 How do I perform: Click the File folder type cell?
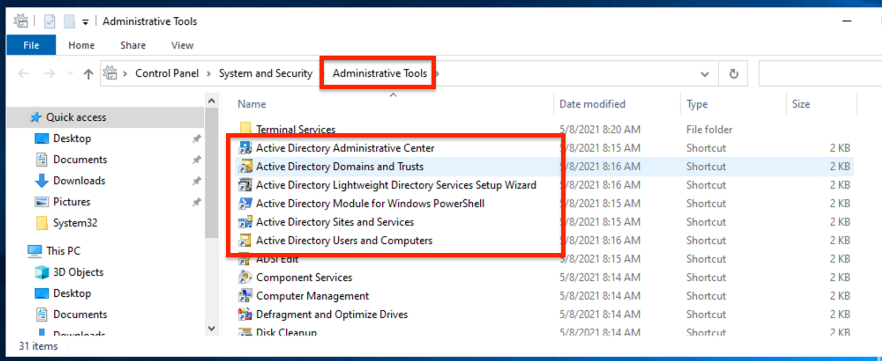(709, 129)
